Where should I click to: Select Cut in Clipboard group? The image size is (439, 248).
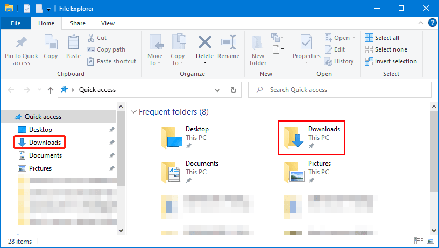(x=97, y=38)
